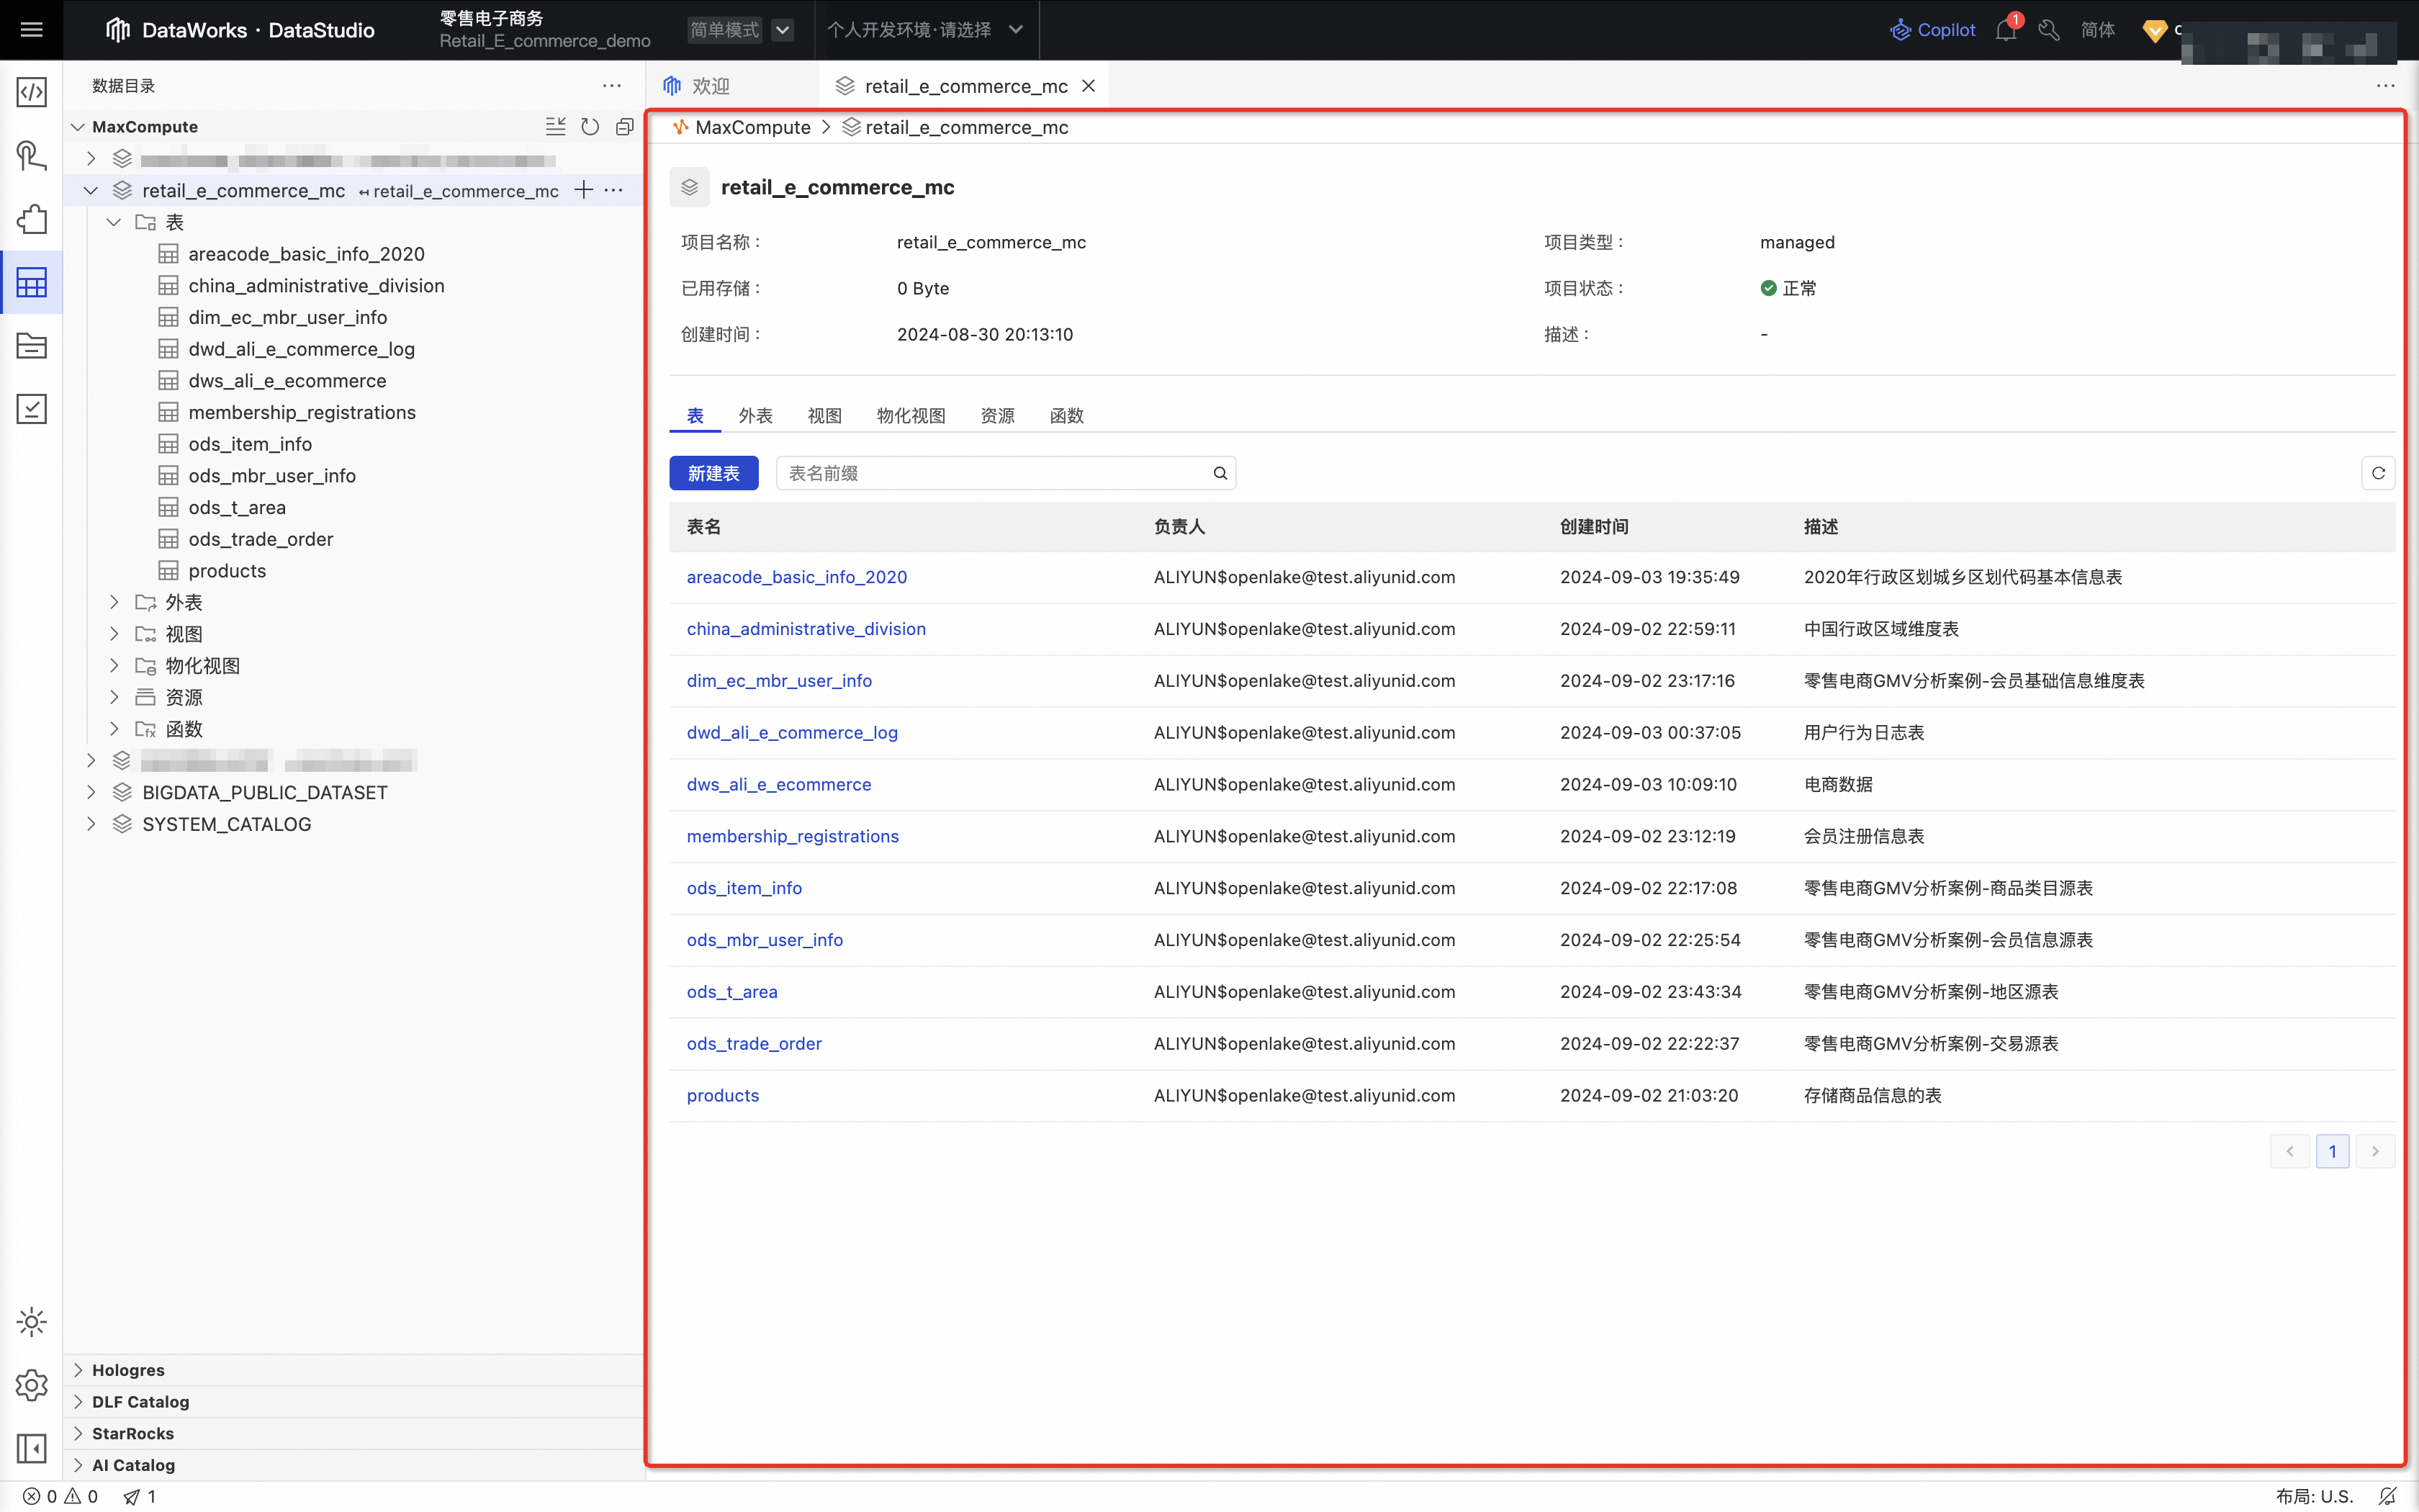Screen dimensions: 2419x1512
Task: Expand the DLF Catalog section
Action: click(78, 1401)
